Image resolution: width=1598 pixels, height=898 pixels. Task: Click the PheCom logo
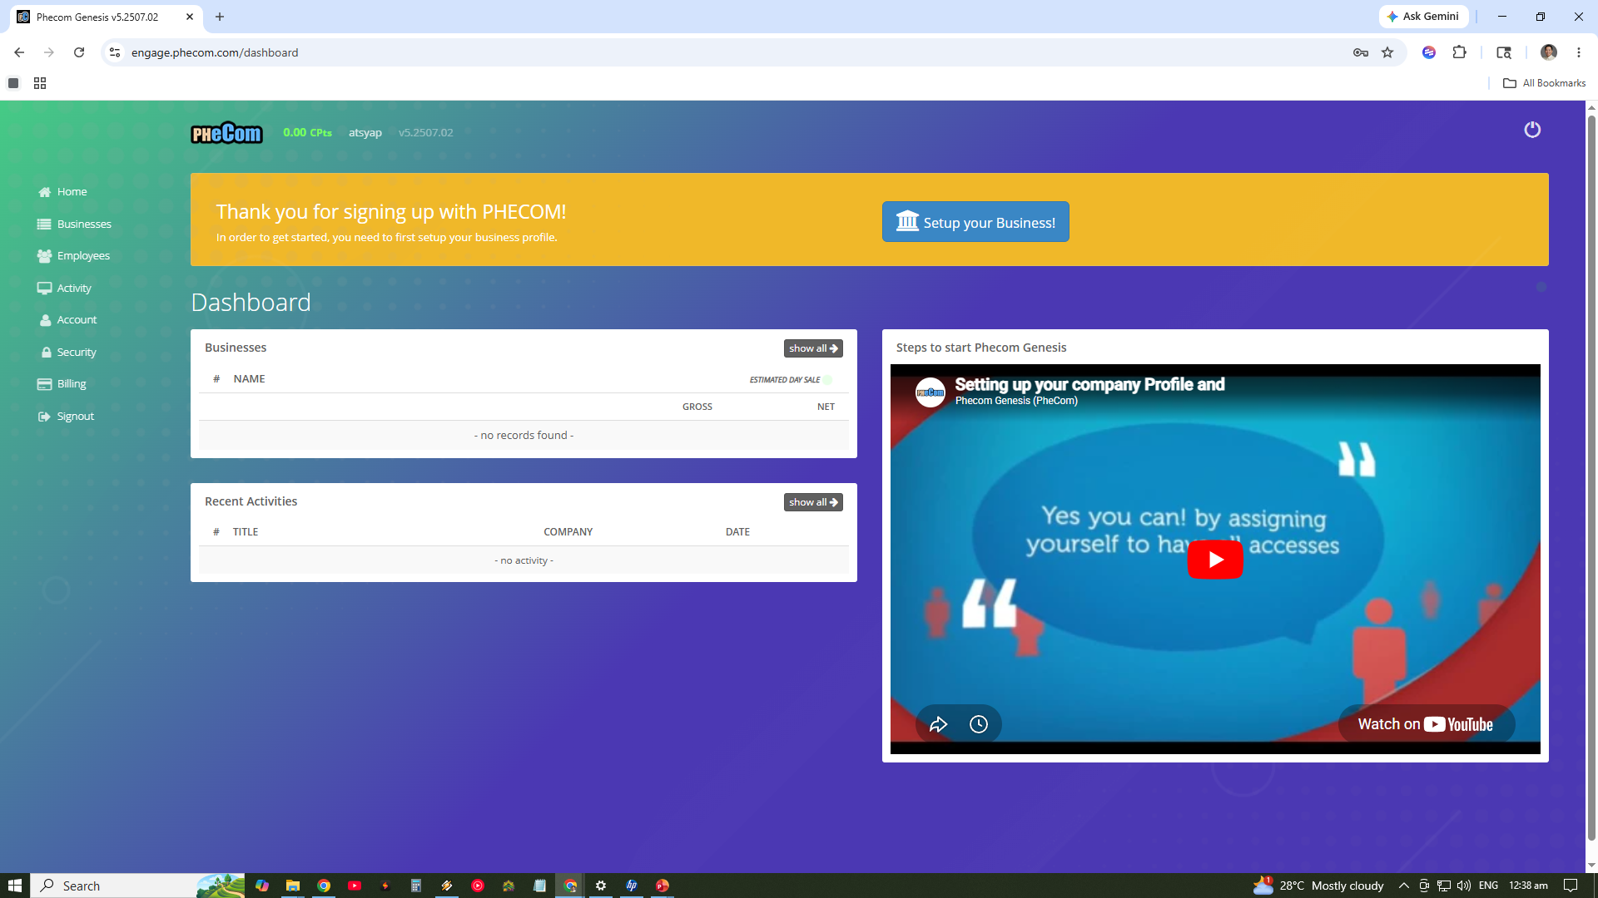[226, 133]
